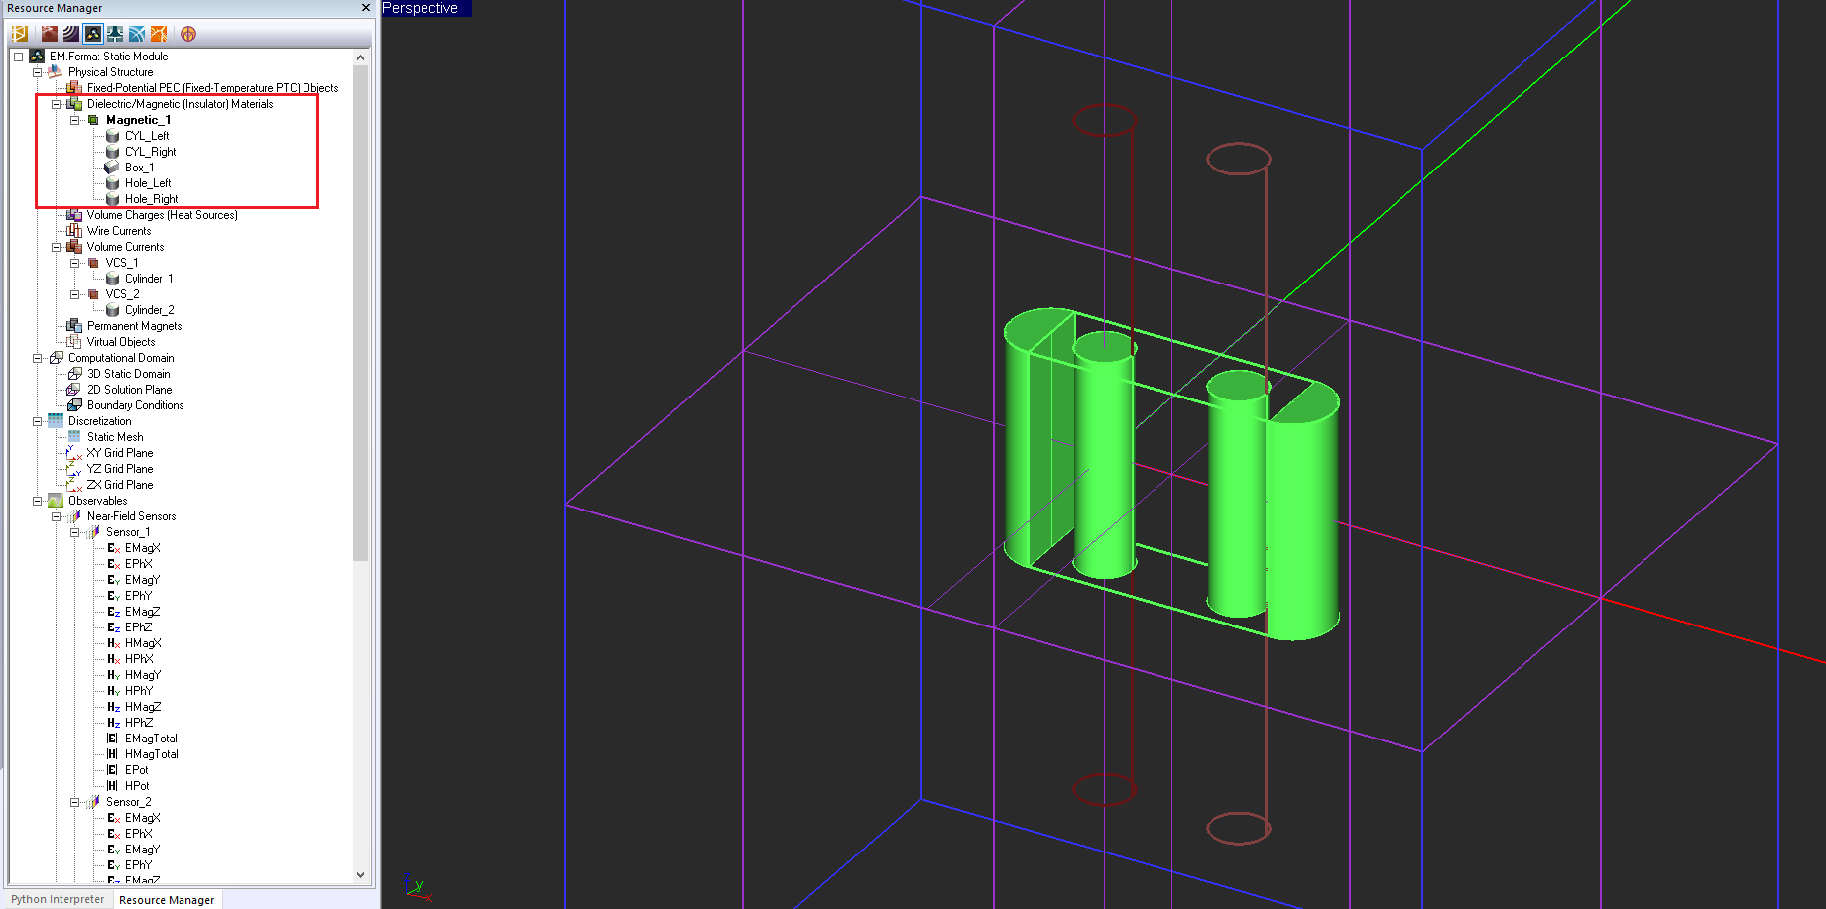1826x909 pixels.
Task: Click the ZX Grid Plane axis icon
Action: pyautogui.click(x=74, y=485)
